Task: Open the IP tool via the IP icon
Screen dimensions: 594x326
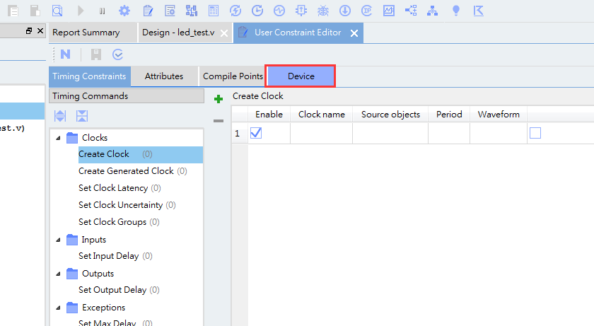Action: click(367, 11)
